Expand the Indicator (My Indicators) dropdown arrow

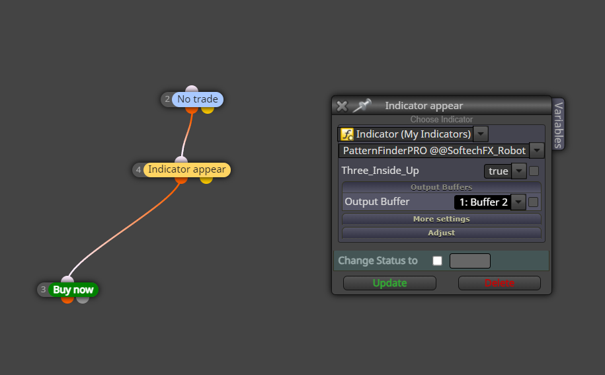(481, 134)
